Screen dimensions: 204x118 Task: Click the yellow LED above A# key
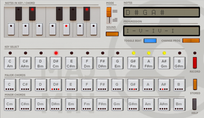point(164,53)
